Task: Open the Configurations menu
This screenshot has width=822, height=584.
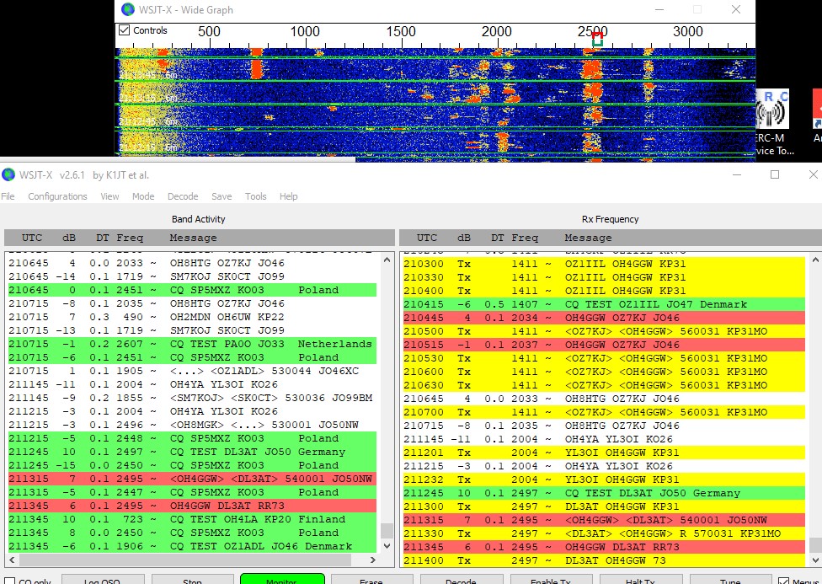Action: point(57,196)
